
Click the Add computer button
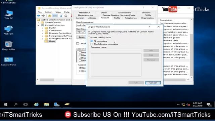(x=151, y=50)
